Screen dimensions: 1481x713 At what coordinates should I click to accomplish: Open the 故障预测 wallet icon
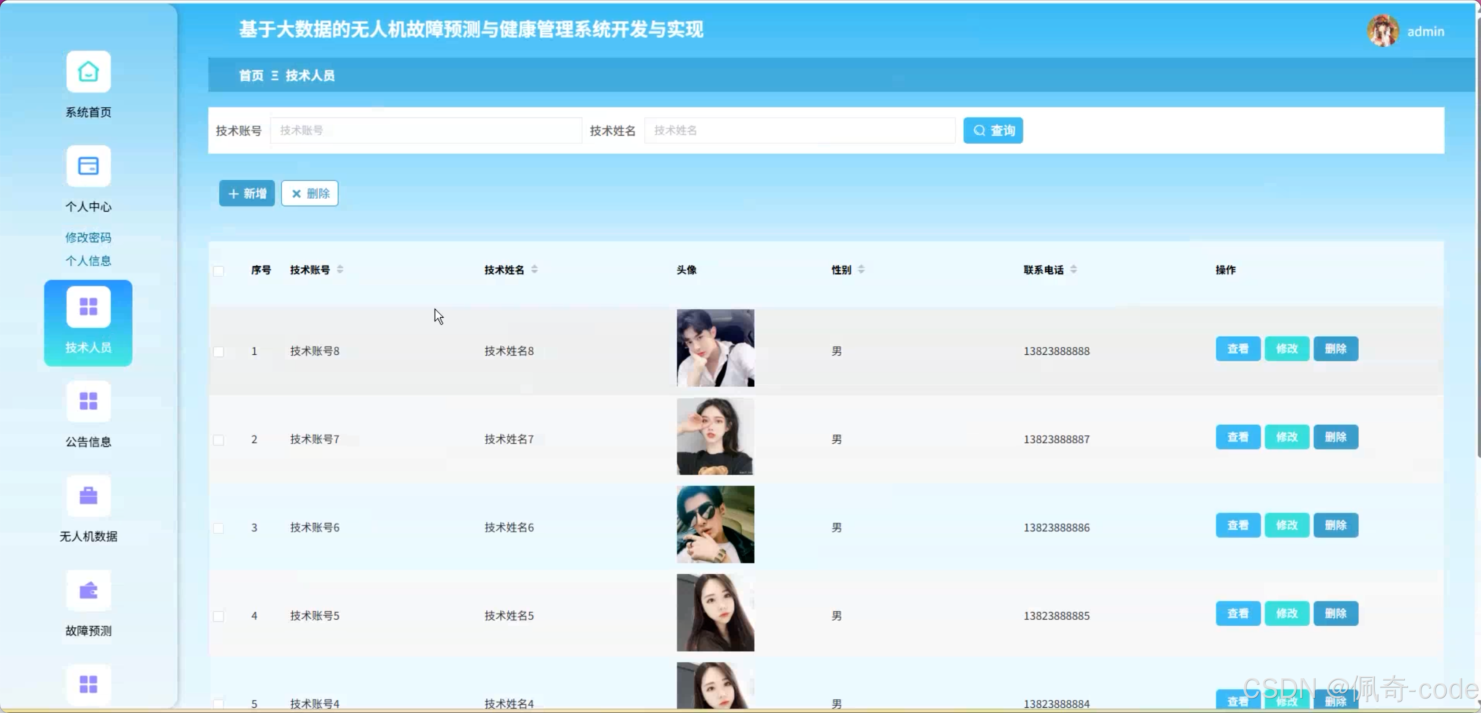coord(88,590)
